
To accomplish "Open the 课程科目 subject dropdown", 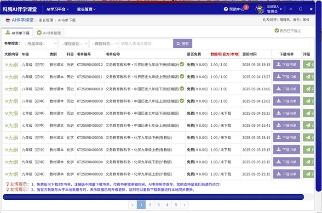I will (103, 44).
